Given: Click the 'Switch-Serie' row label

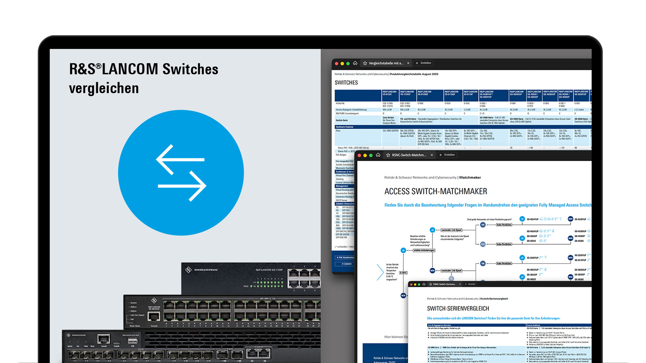Looking at the screenshot, I should click(x=342, y=120).
